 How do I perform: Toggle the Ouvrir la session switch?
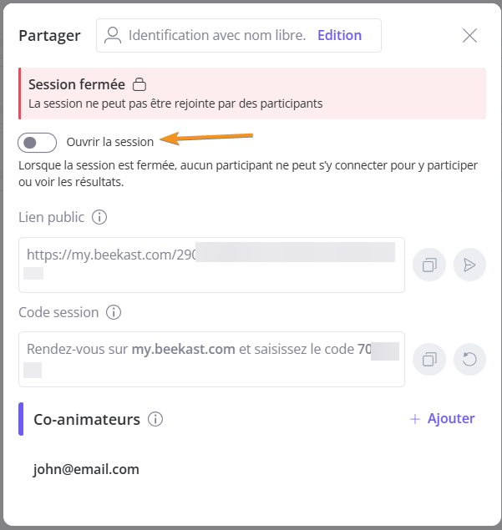pos(38,143)
